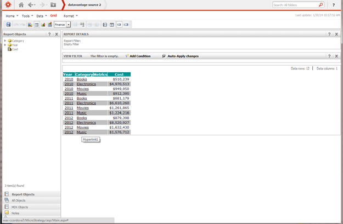Click the Forward arrow icon
Screen dimensions: 343x224
click(42, 4)
